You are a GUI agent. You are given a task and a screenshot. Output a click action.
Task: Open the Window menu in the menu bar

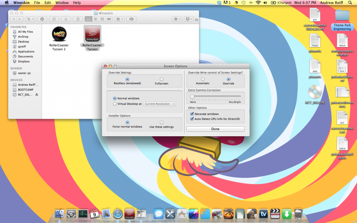pyautogui.click(x=62, y=2)
